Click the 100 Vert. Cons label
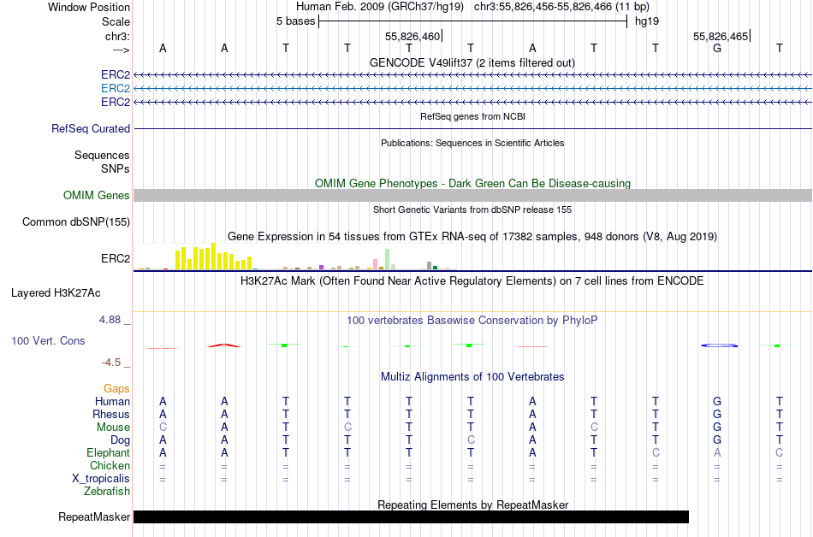This screenshot has width=813, height=537. [x=48, y=340]
